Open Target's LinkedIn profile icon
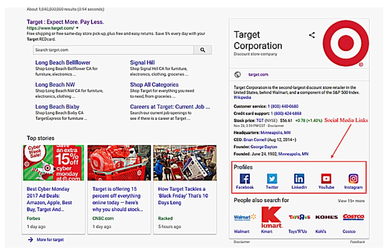Image resolution: width=389 pixels, height=252 pixels. click(299, 178)
